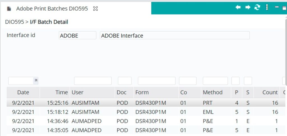
Task: Sort by the Co column header
Action: coord(190,92)
